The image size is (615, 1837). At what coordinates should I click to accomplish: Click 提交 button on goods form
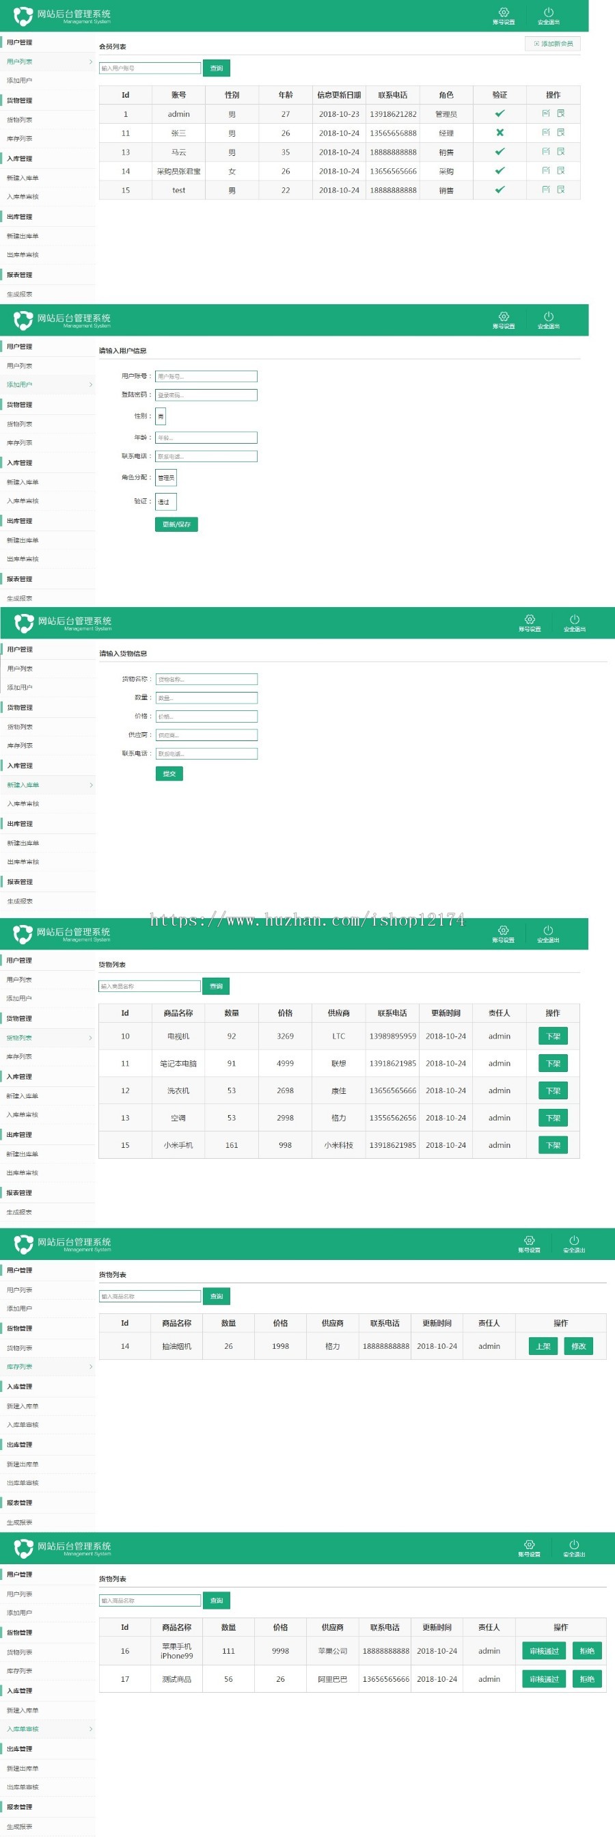[169, 774]
